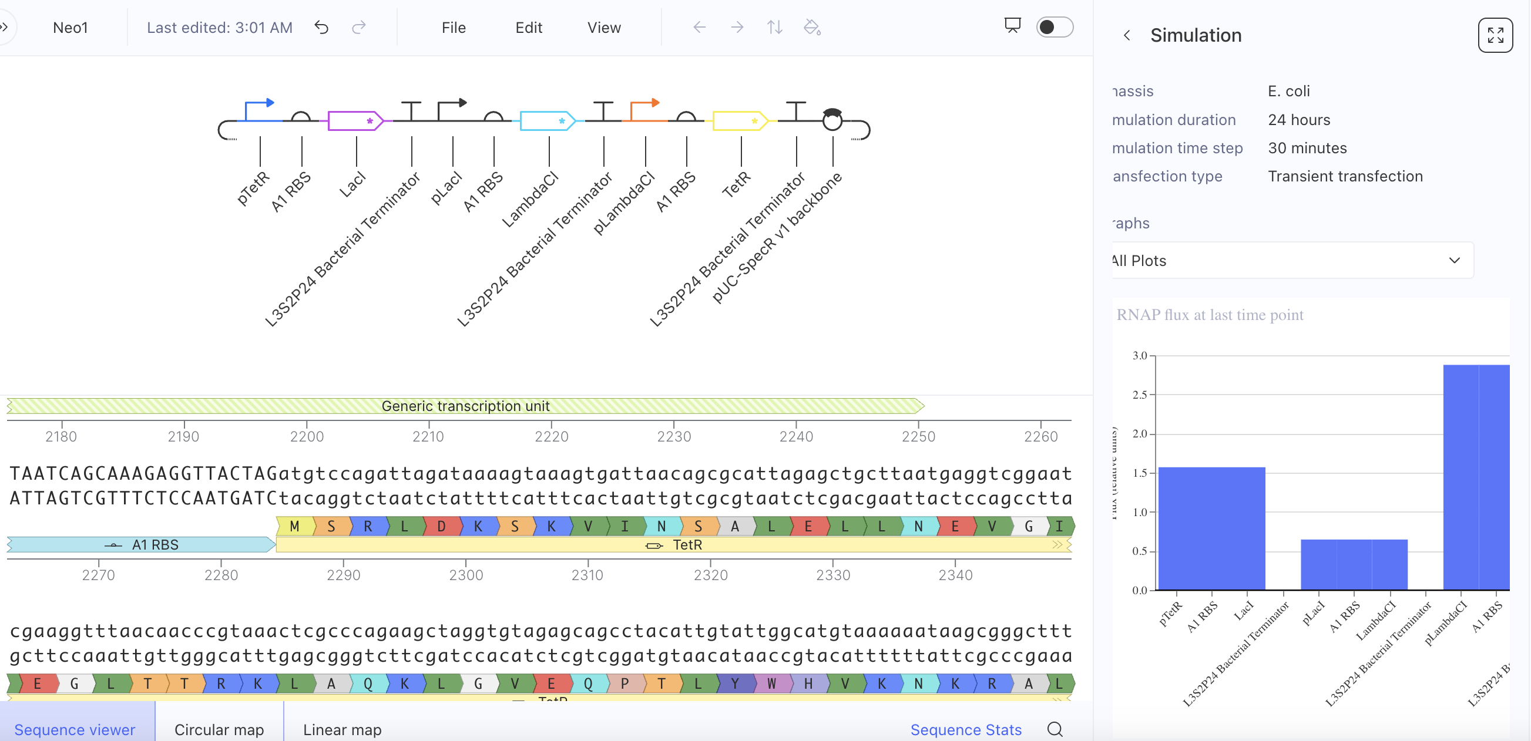Select the terminator glyph after LacI
The width and height of the screenshot is (1531, 741).
[x=411, y=111]
